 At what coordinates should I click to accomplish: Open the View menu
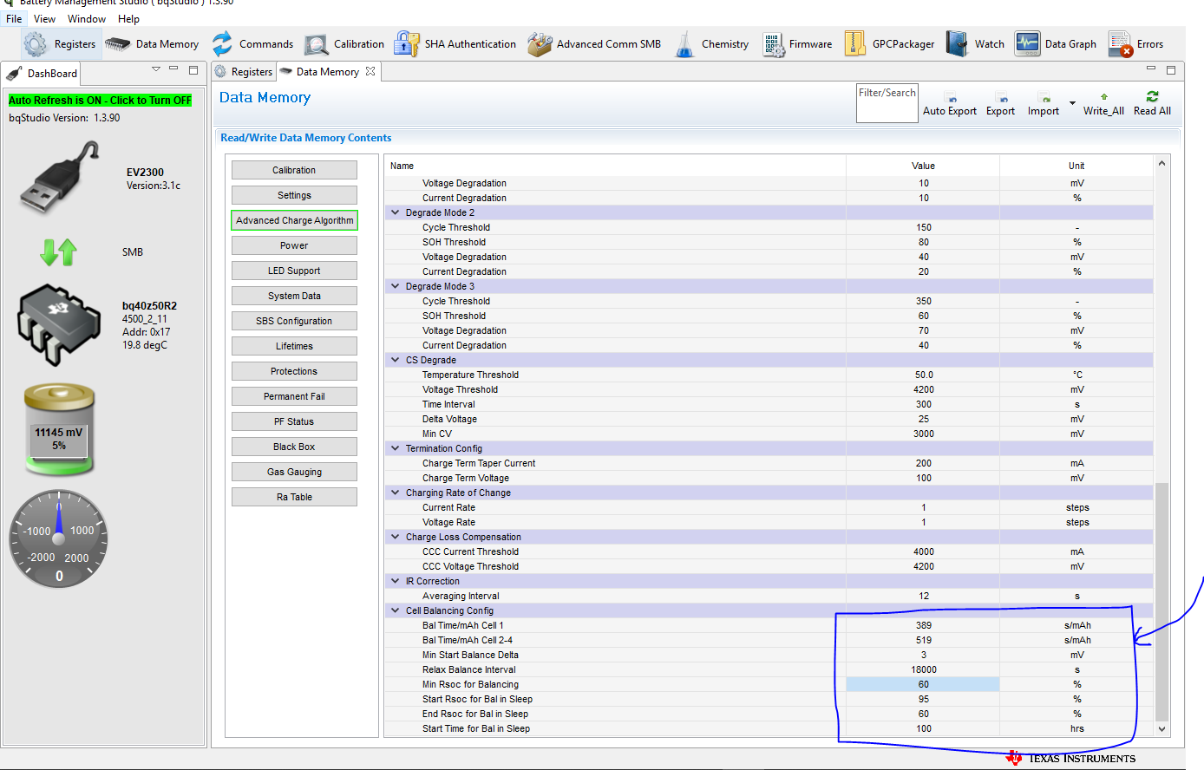click(44, 19)
